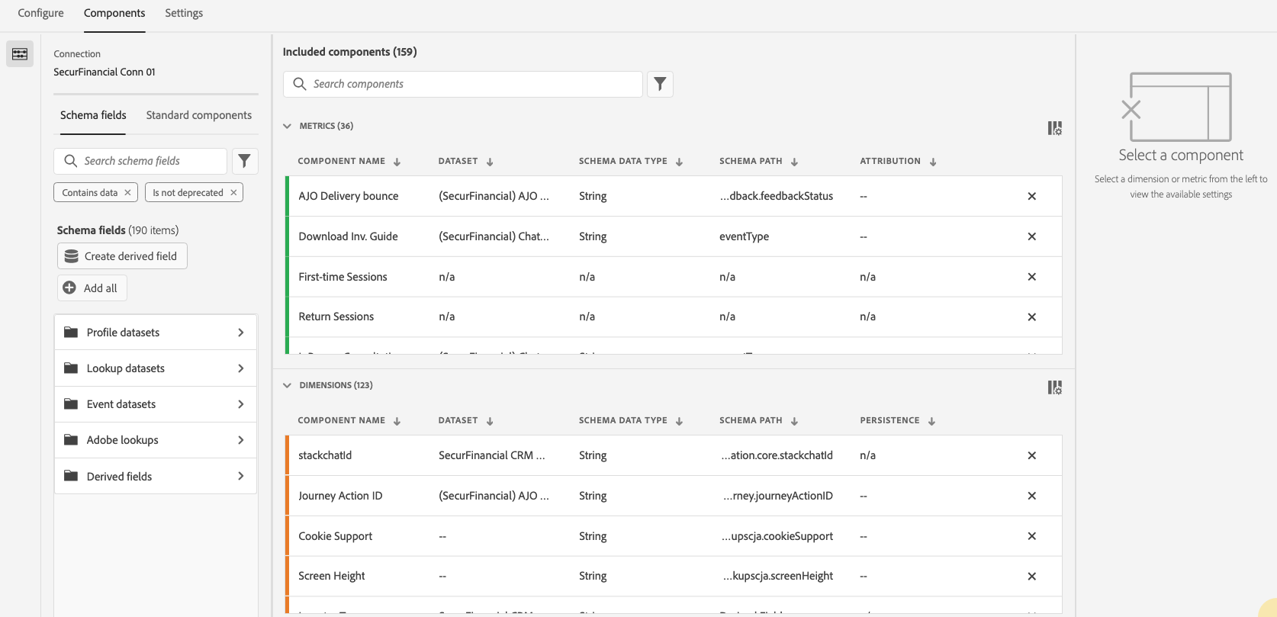Sort metrics by Component Name arrow
Screen dimensions: 1277x617
[397, 162]
